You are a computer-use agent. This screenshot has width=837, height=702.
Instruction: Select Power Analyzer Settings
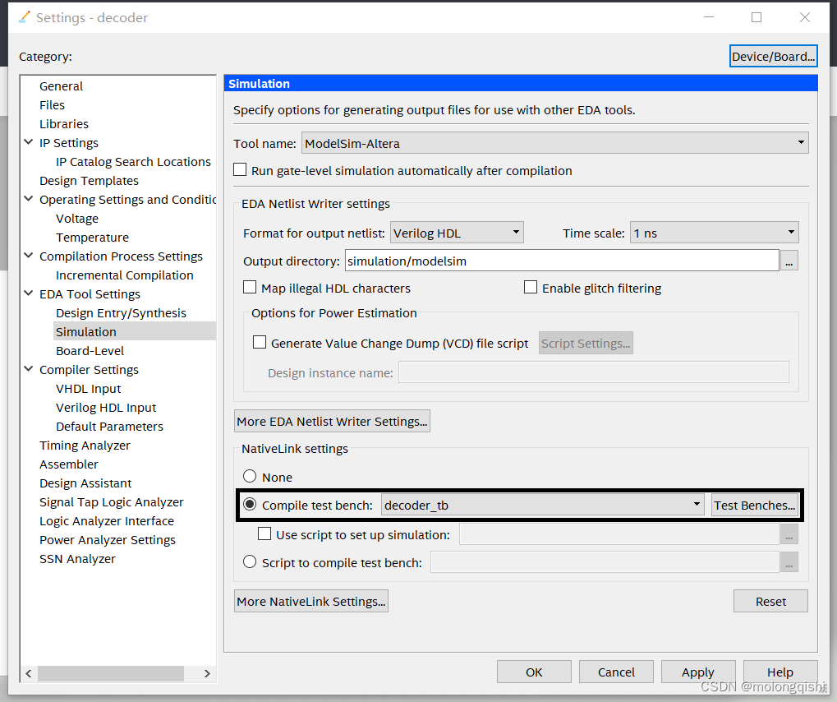108,540
